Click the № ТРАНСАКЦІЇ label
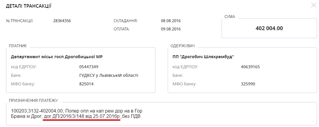This screenshot has height=127, width=319. [20, 21]
